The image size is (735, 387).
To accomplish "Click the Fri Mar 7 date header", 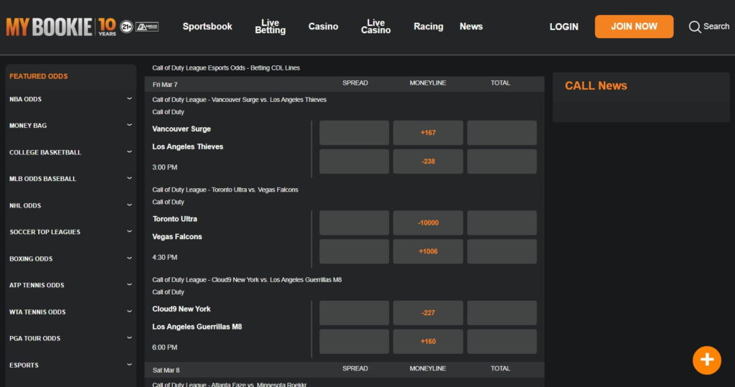I will tap(165, 85).
